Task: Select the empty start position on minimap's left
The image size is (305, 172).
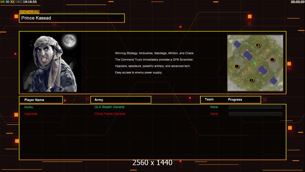Action: click(x=237, y=67)
